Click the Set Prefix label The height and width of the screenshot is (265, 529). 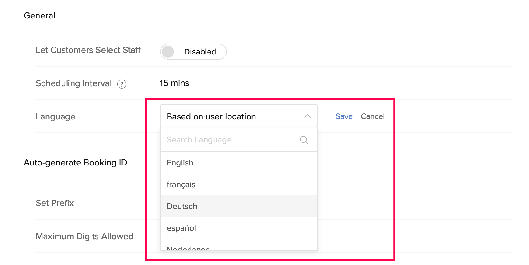(x=55, y=203)
